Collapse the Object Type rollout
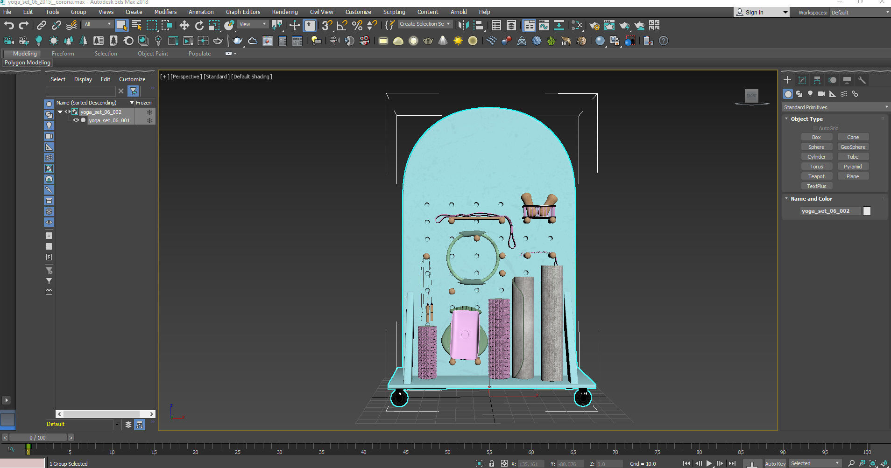This screenshot has width=891, height=468. click(x=806, y=119)
